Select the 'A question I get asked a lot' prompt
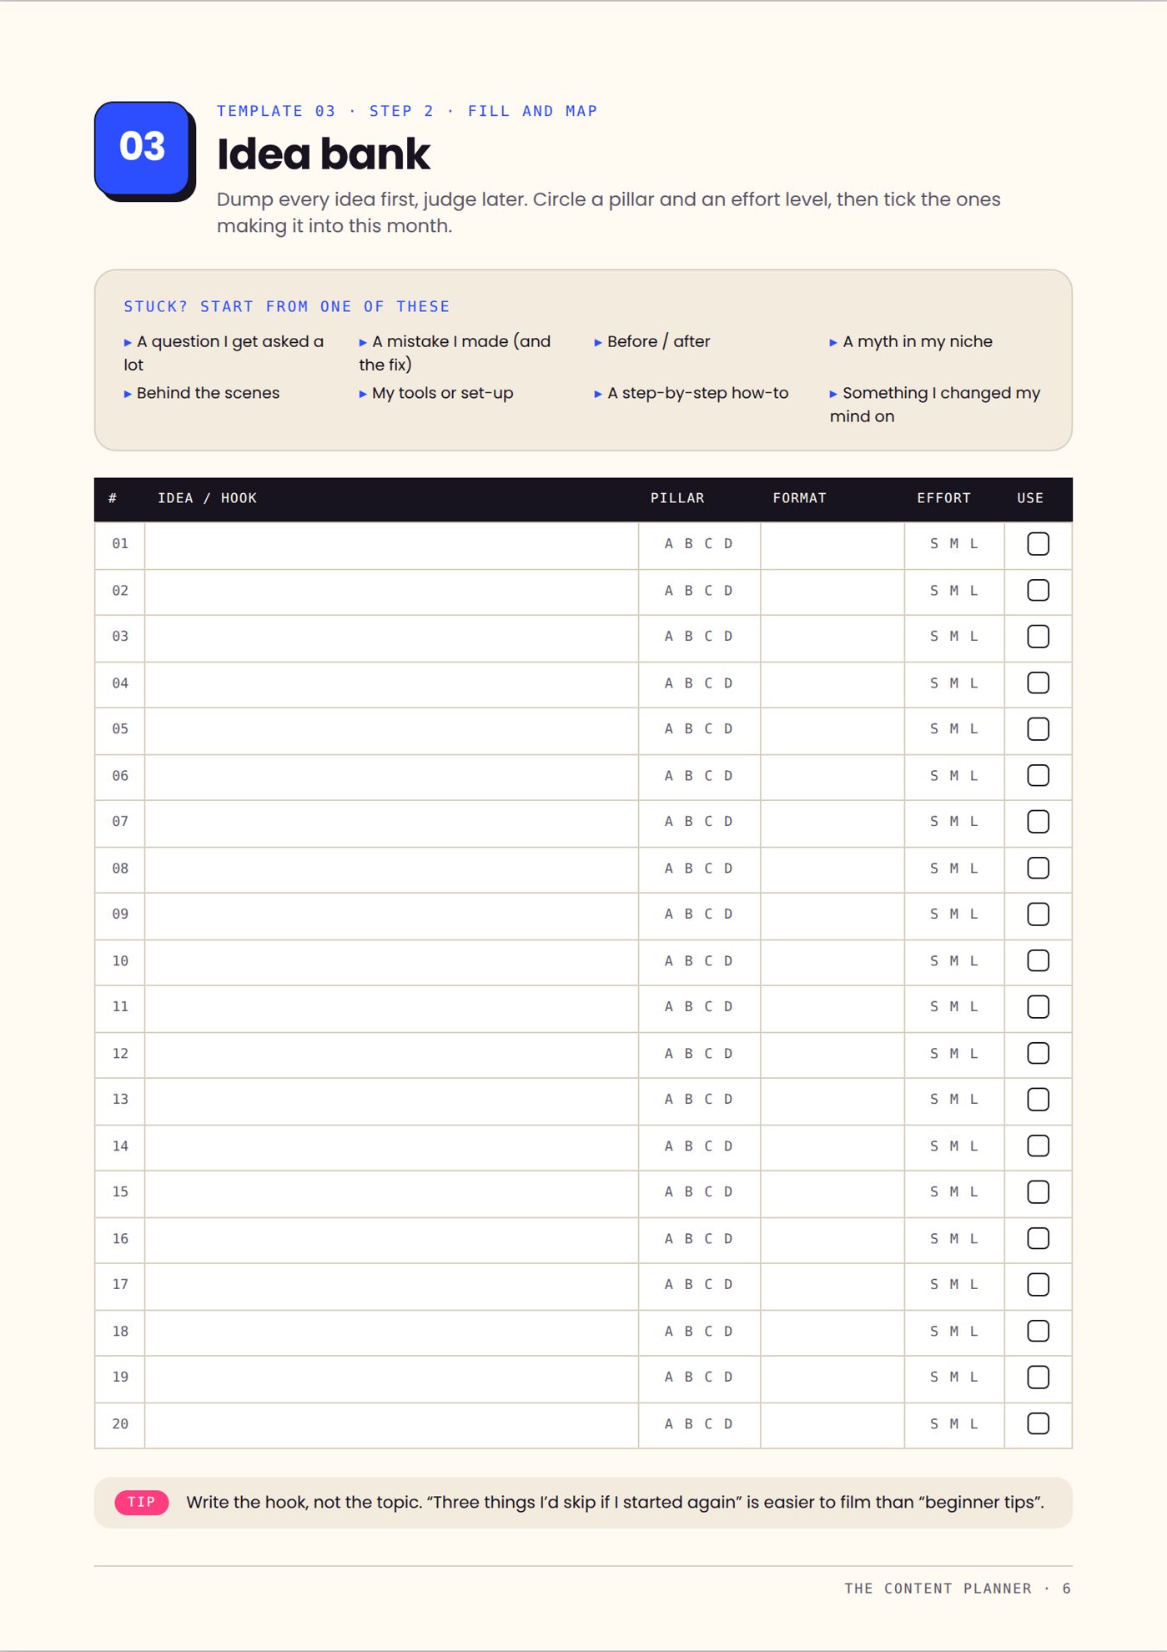1167x1652 pixels. [224, 353]
